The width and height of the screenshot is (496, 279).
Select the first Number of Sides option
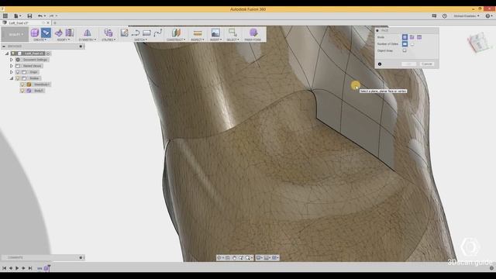click(405, 44)
